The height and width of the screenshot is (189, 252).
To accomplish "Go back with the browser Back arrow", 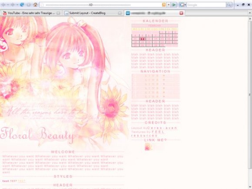I will pyautogui.click(x=3, y=5).
